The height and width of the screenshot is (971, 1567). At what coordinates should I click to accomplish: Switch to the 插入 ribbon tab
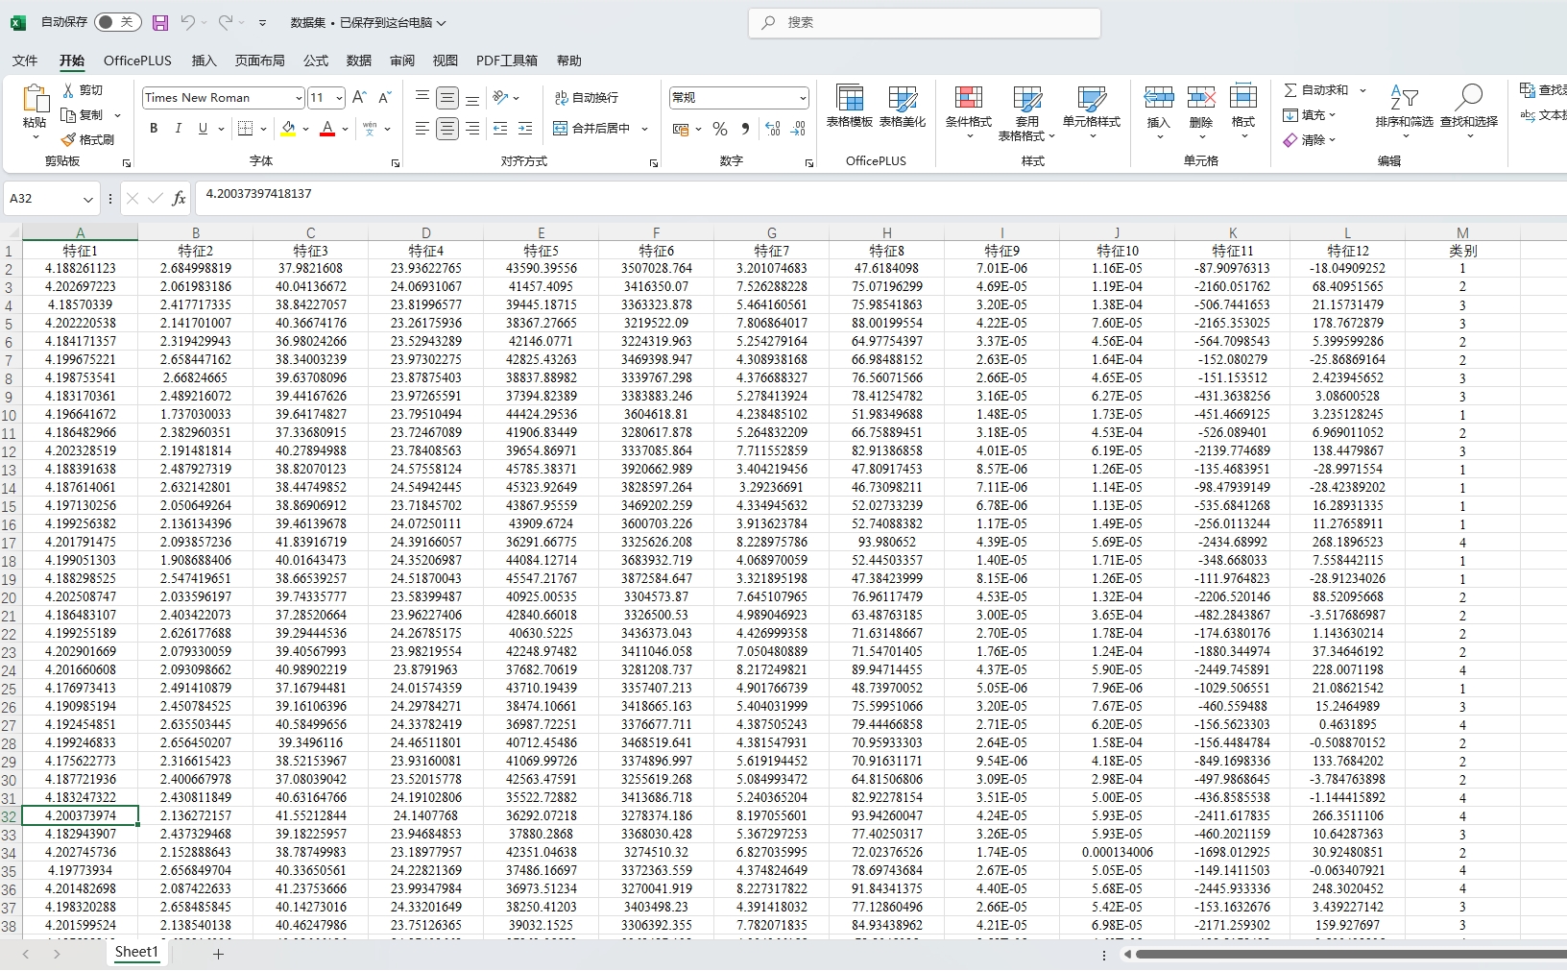[204, 61]
